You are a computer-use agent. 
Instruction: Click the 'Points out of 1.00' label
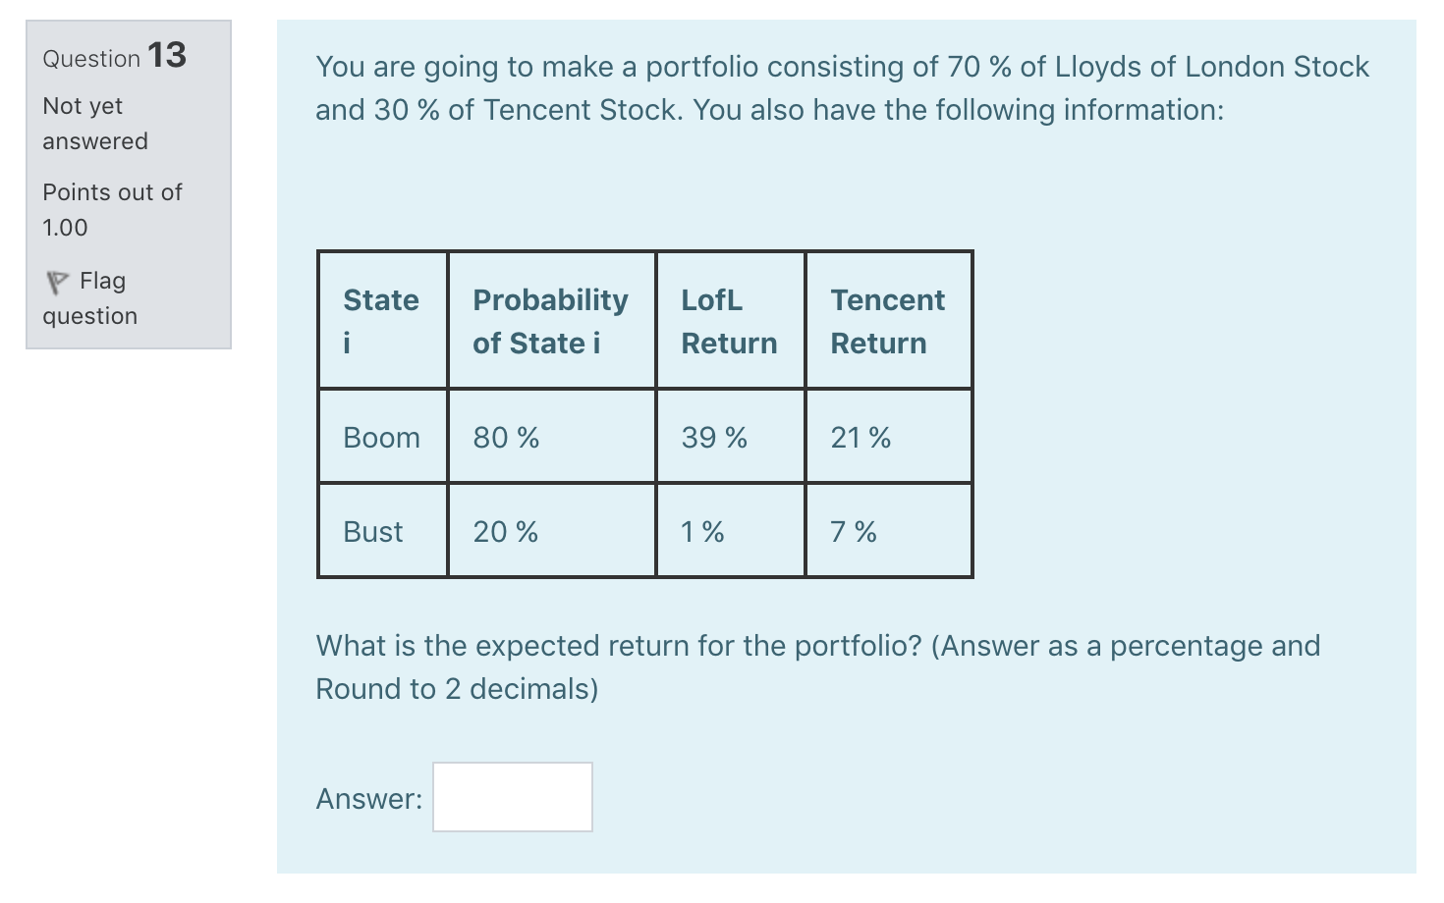[111, 209]
